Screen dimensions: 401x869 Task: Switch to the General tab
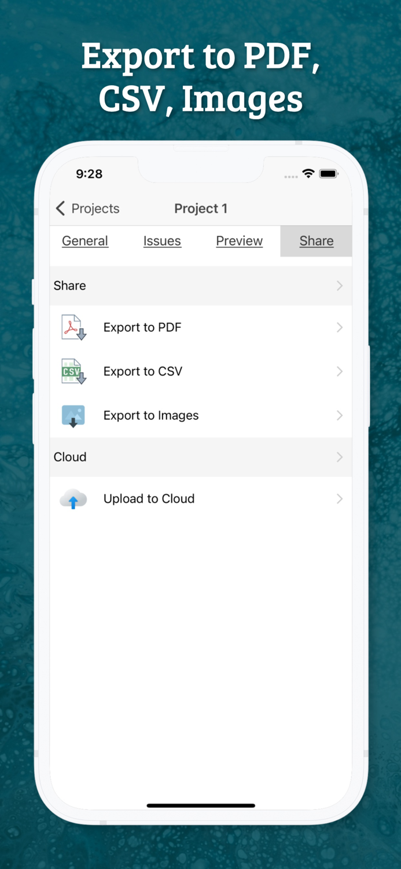(x=84, y=240)
